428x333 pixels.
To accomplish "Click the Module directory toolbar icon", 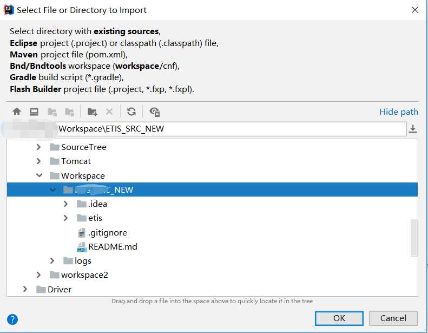I will 69,112.
